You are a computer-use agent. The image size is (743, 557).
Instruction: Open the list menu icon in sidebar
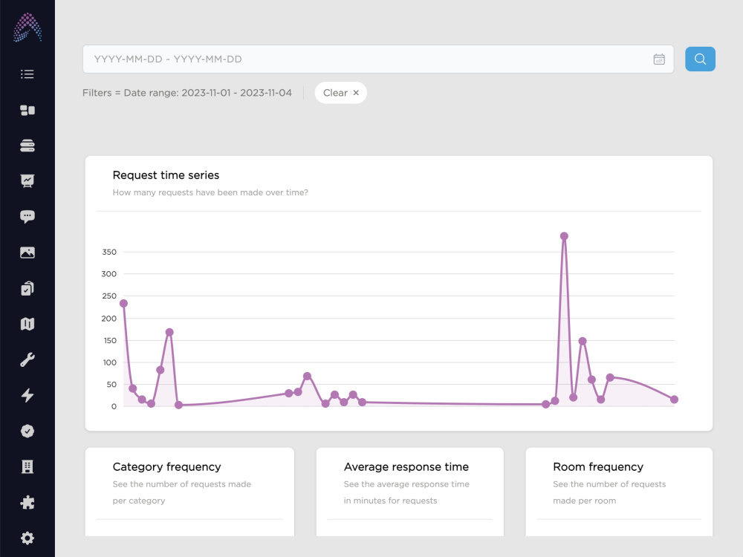(x=27, y=74)
